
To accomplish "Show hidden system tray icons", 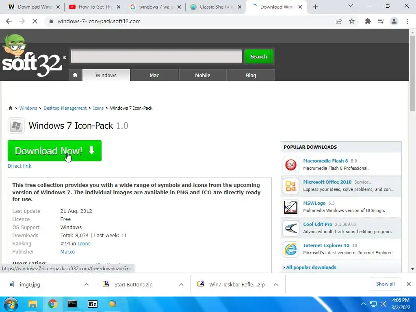I will point(364,304).
